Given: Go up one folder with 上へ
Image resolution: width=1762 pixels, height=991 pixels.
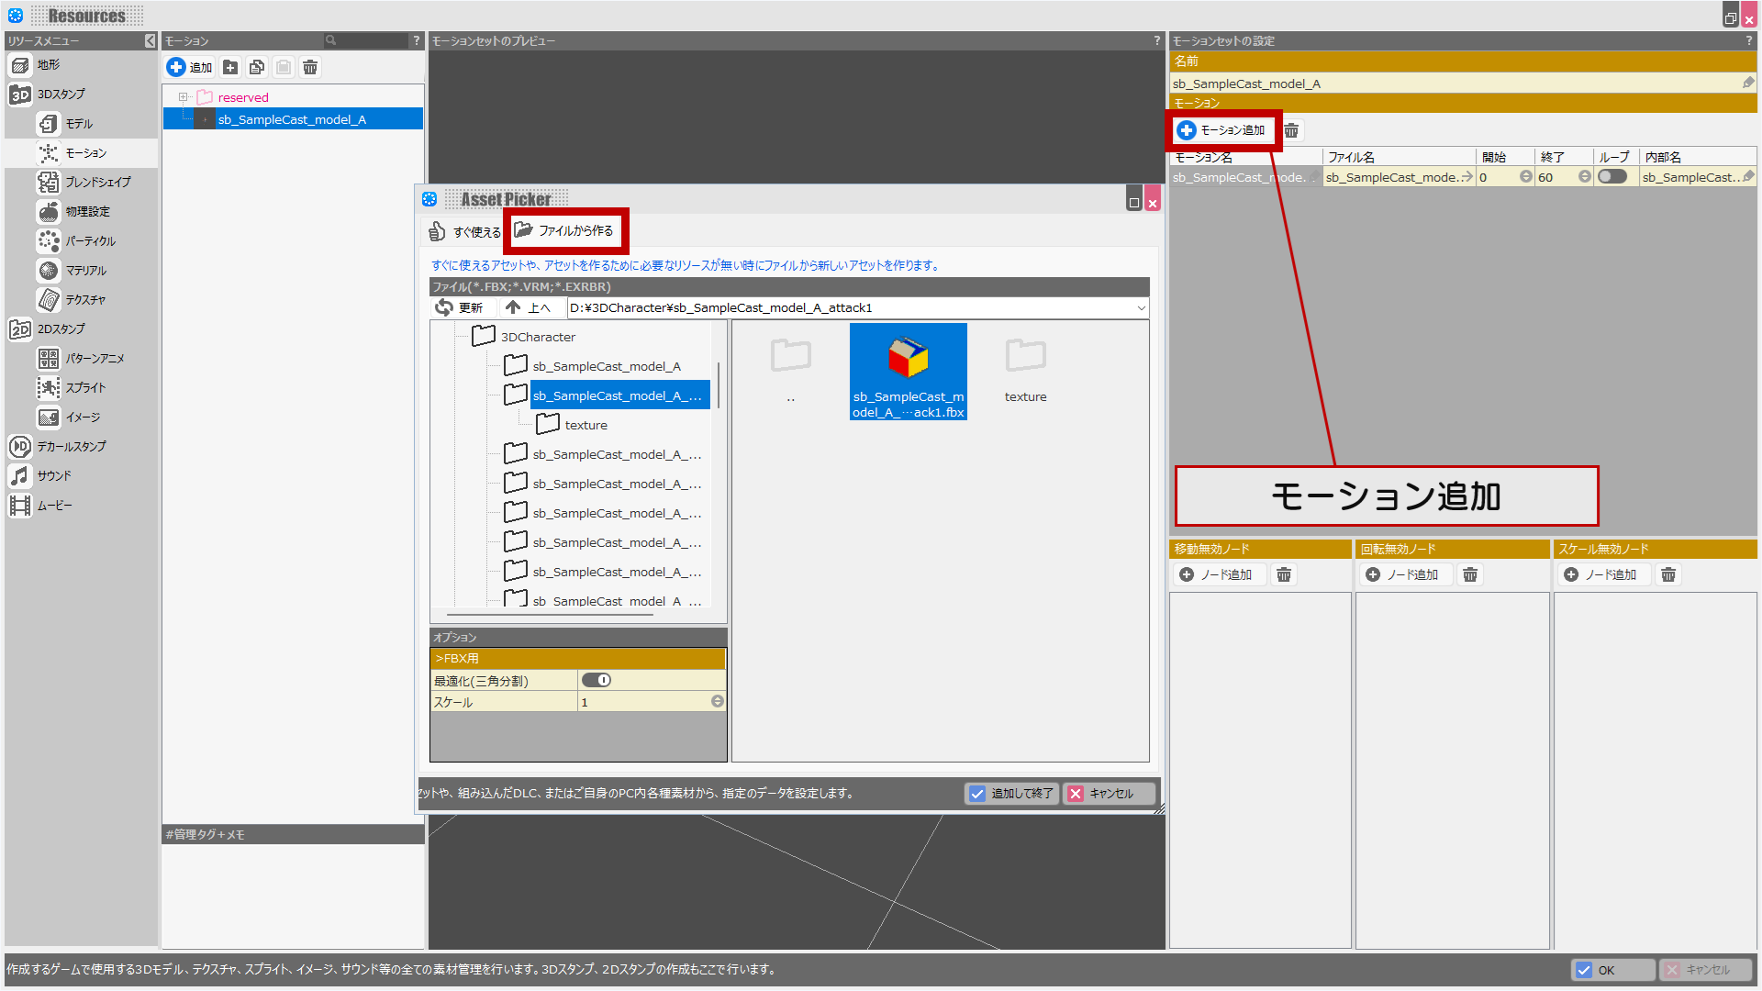Looking at the screenshot, I should [x=529, y=307].
